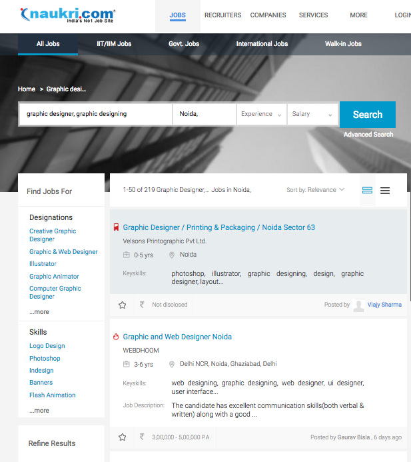Filter by the Photoshop skill link

point(45,359)
